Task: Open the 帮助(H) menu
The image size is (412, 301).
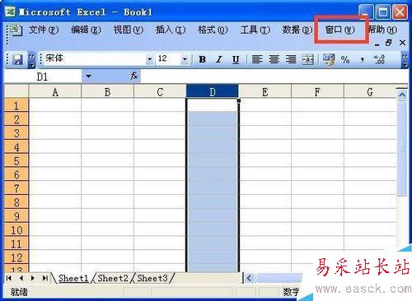Action: click(x=382, y=30)
